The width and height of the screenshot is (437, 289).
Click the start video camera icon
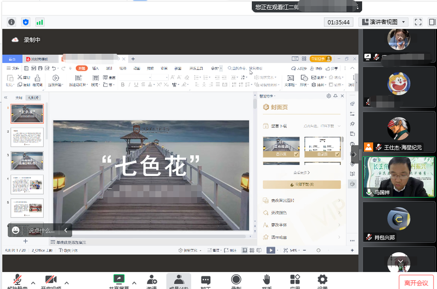[x=52, y=280]
